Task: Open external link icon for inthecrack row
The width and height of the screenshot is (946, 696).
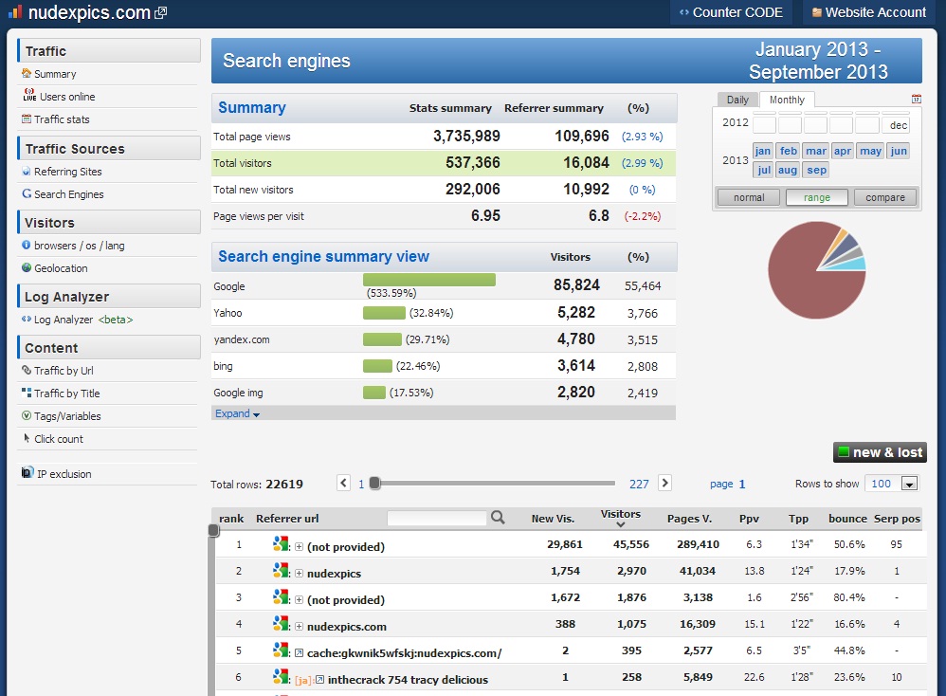Action: point(319,679)
